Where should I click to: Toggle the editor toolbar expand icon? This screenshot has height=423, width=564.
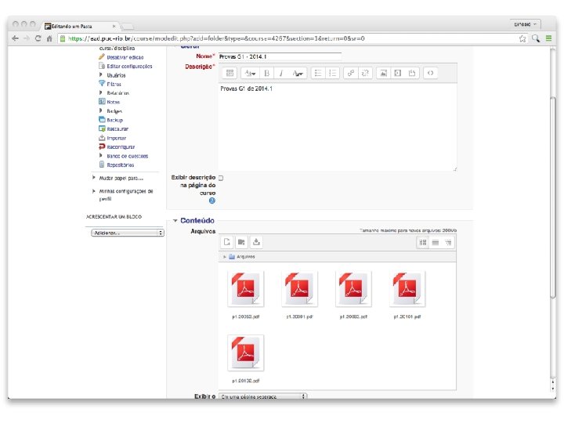pos(230,73)
